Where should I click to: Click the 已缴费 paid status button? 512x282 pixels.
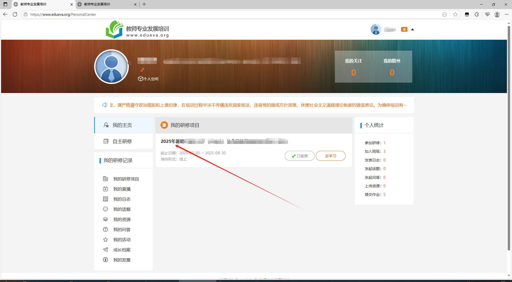[x=299, y=156]
